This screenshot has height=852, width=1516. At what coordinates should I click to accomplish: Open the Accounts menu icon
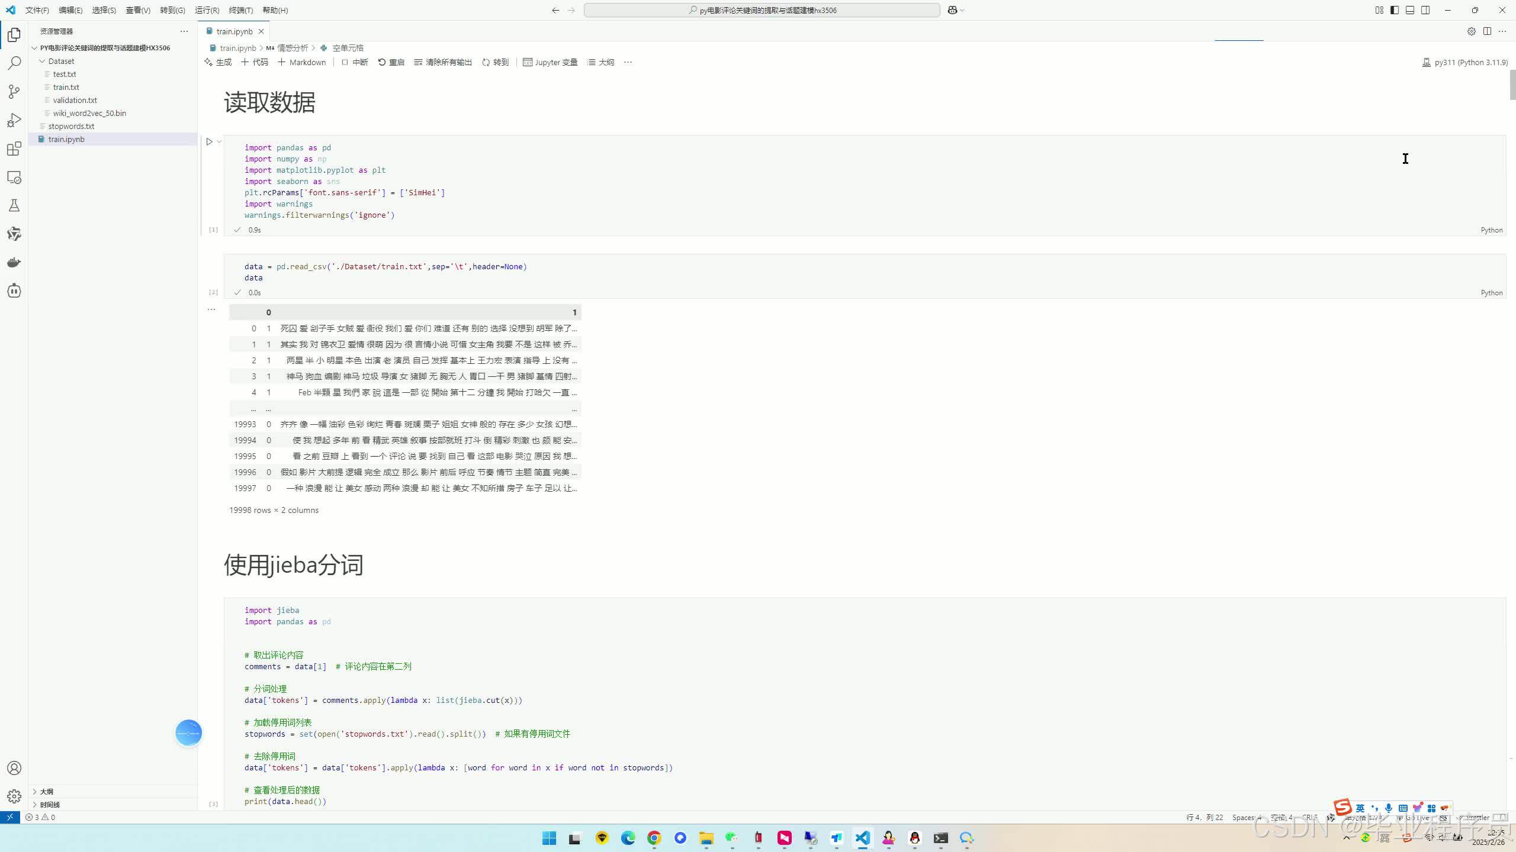pos(14,768)
